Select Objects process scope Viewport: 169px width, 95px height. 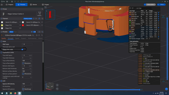tap(16, 32)
